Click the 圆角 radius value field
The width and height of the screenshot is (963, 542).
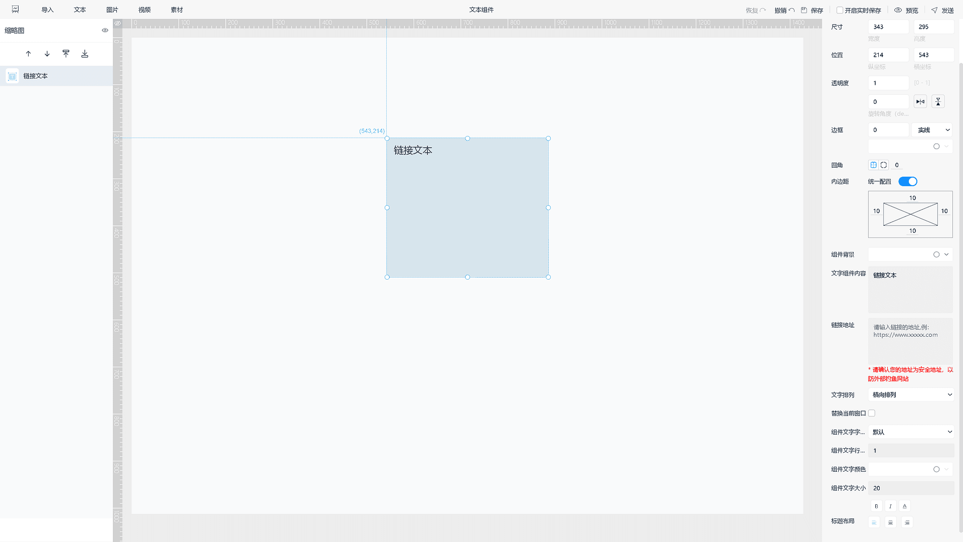point(897,165)
